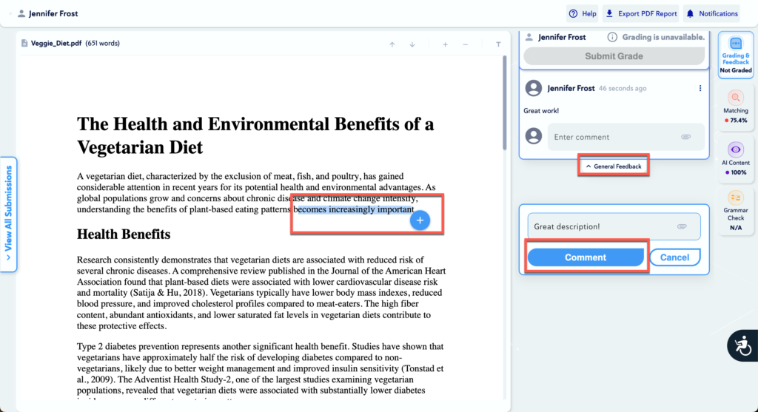758x412 pixels.
Task: Click paperclip in the Great description field
Action: point(682,227)
